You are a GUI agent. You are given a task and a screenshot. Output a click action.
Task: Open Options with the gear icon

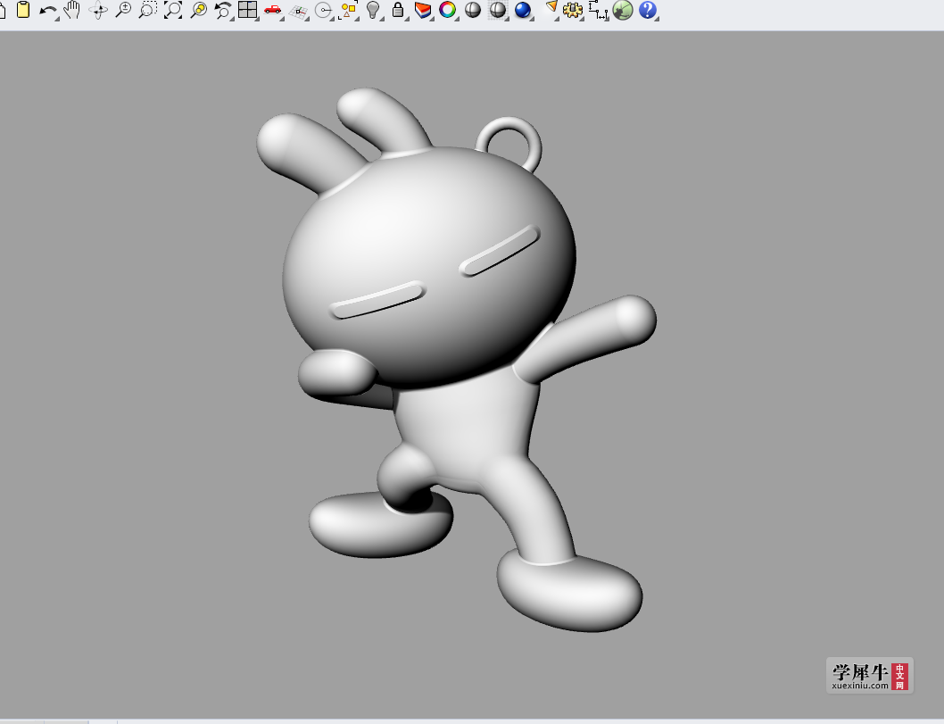[x=573, y=10]
